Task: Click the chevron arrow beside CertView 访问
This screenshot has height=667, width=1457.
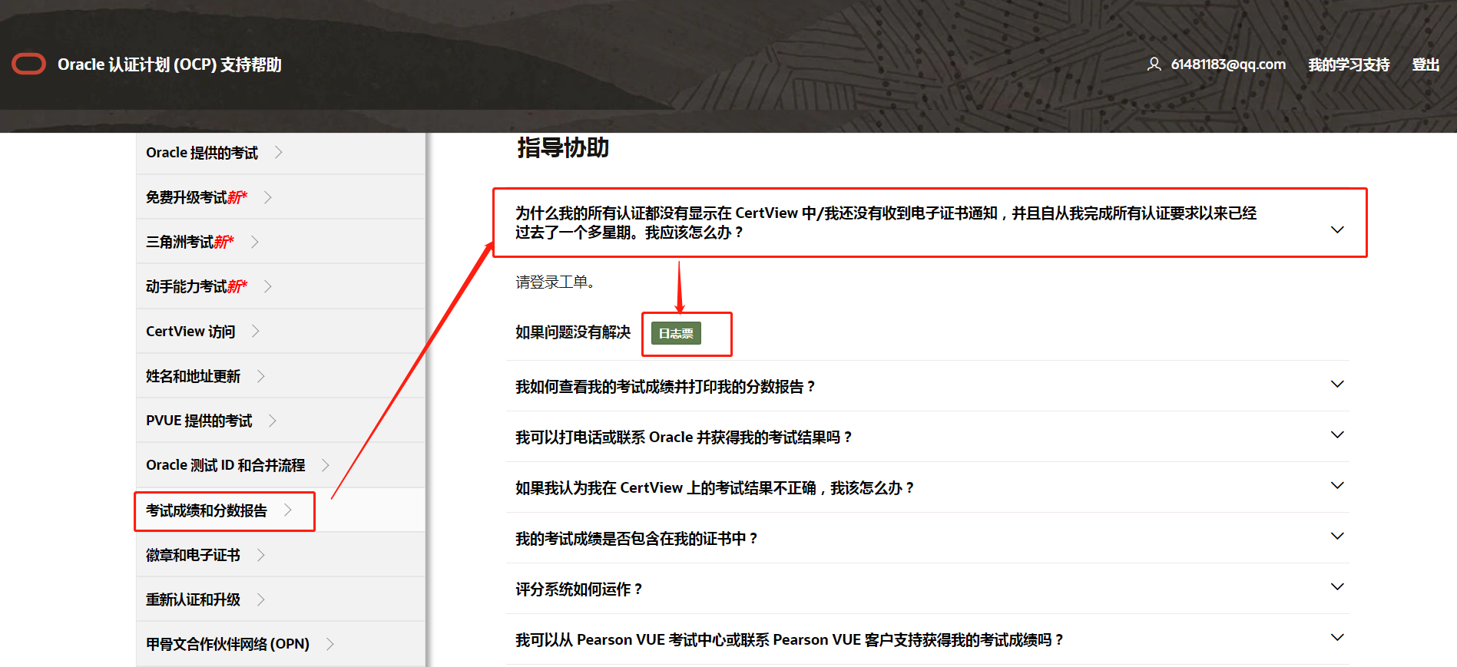Action: coord(256,331)
